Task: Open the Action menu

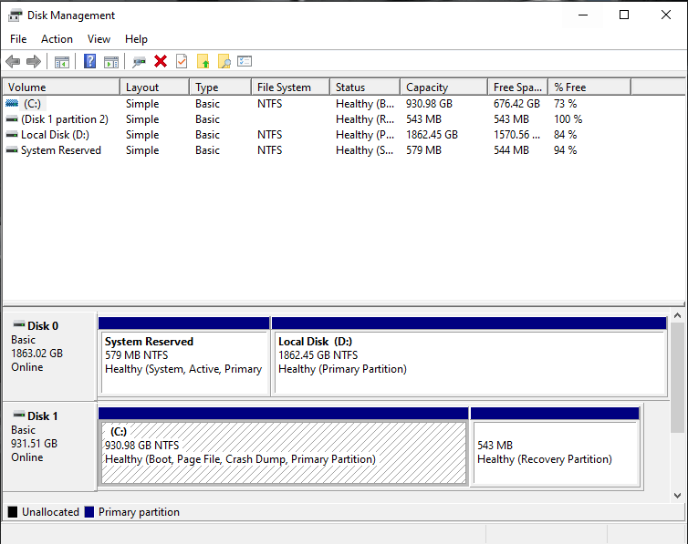Action: 57,39
